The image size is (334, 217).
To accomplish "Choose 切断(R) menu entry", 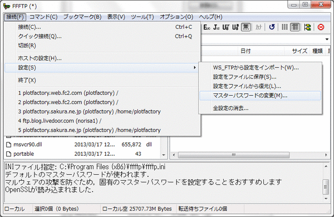I will 102,46.
